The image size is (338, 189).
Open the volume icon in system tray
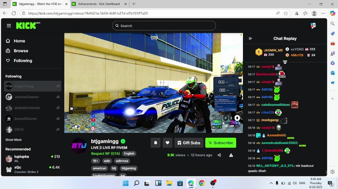[x=295, y=183]
